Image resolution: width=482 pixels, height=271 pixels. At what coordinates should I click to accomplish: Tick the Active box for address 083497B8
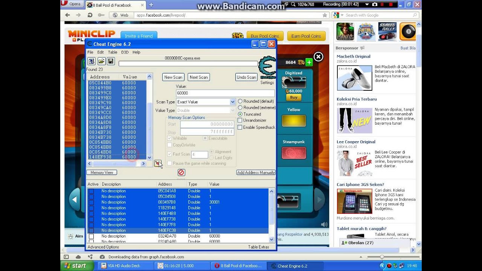91,202
